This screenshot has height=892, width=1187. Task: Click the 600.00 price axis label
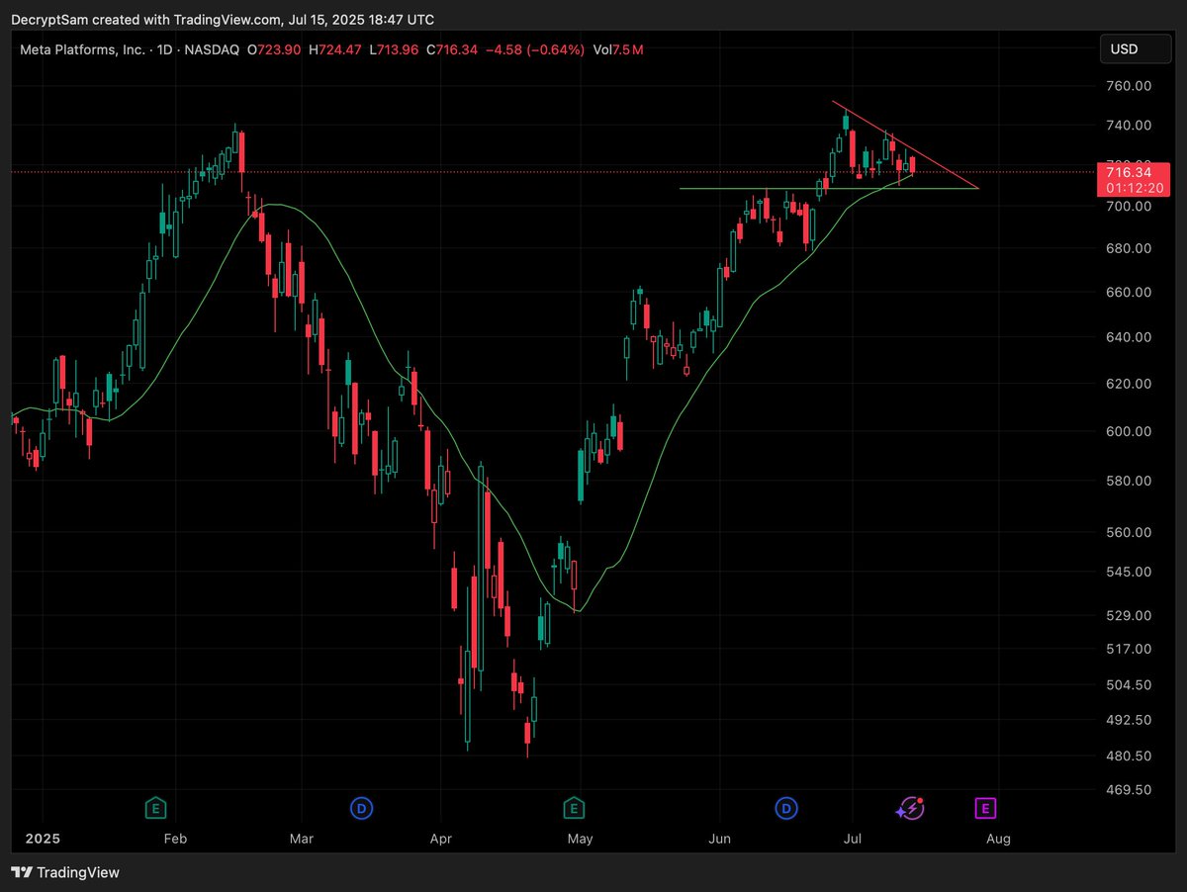1129,431
